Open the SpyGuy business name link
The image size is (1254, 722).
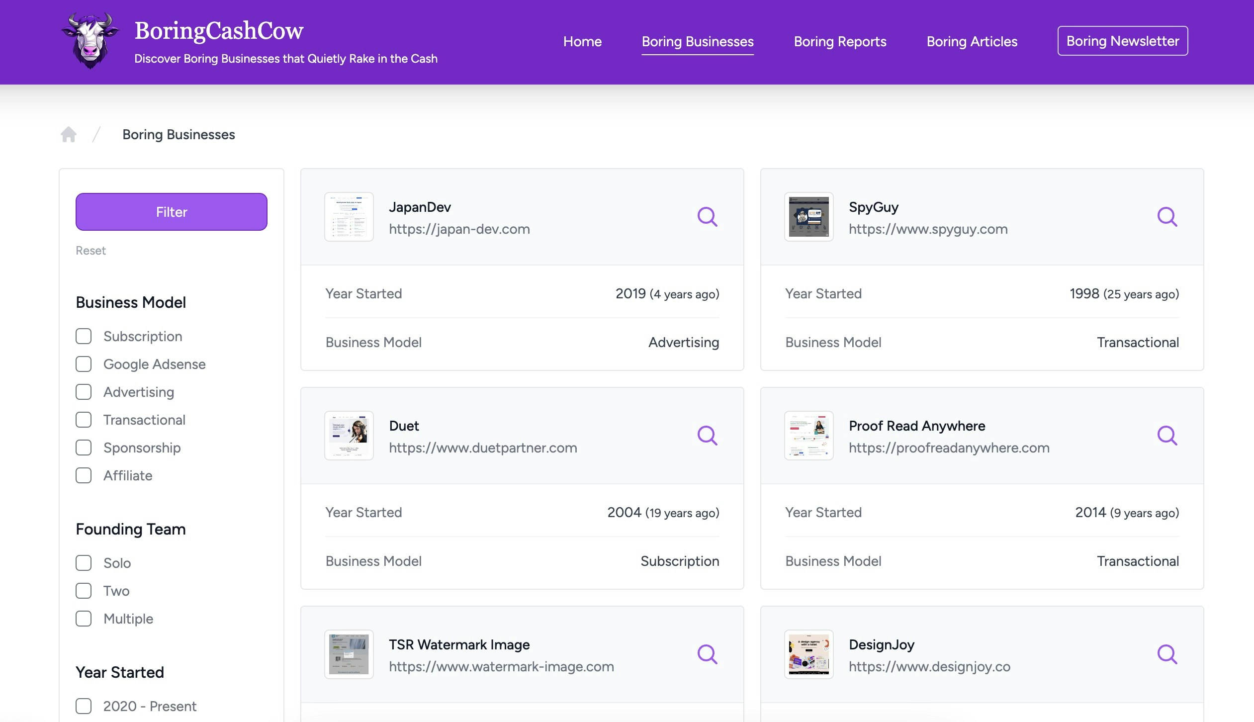[x=873, y=207]
